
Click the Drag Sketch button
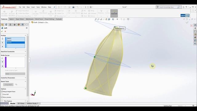8,84
